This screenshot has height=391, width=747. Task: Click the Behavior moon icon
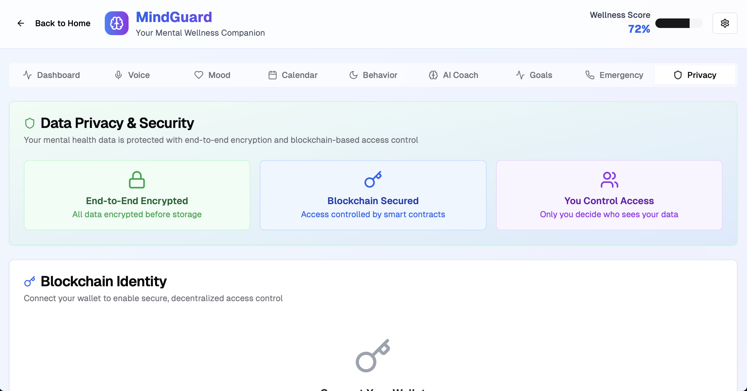354,75
